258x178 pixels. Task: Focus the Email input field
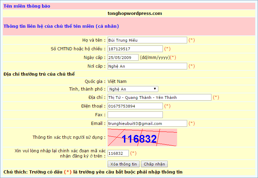[x=147, y=124]
